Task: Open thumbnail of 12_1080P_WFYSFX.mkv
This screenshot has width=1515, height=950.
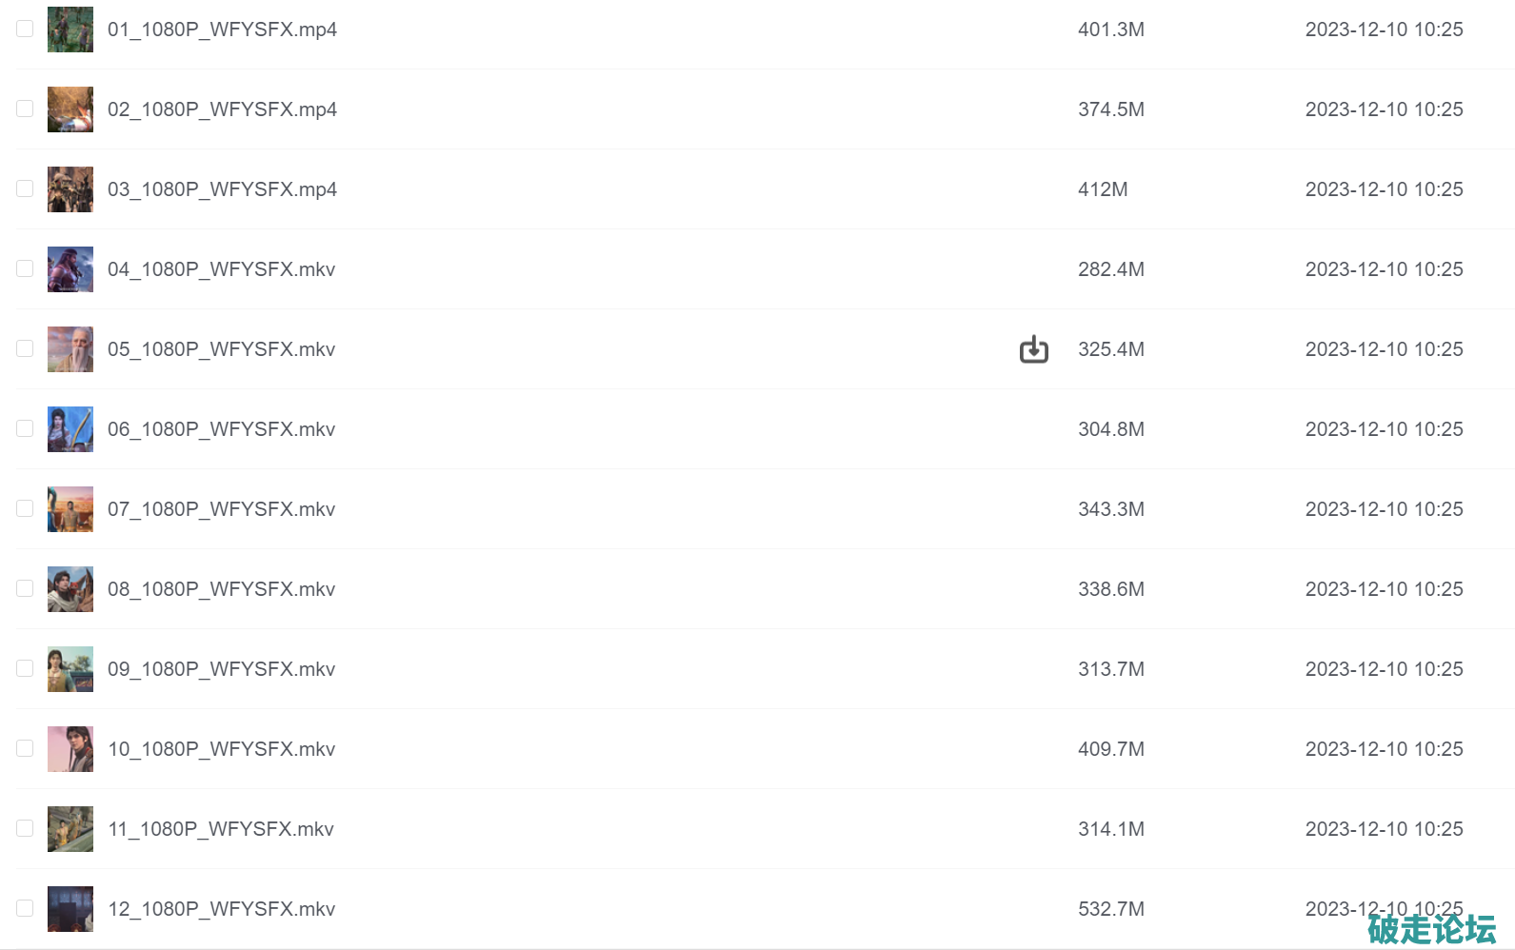Action: tap(70, 909)
